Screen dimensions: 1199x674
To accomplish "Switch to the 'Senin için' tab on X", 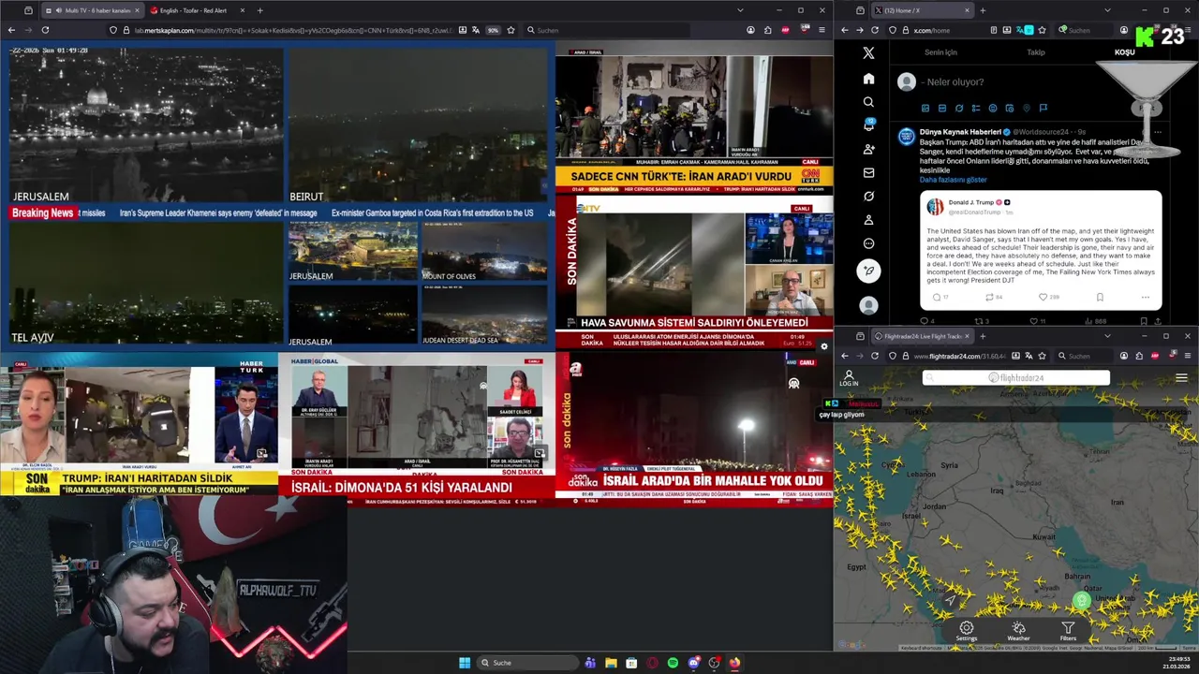I will [x=940, y=52].
